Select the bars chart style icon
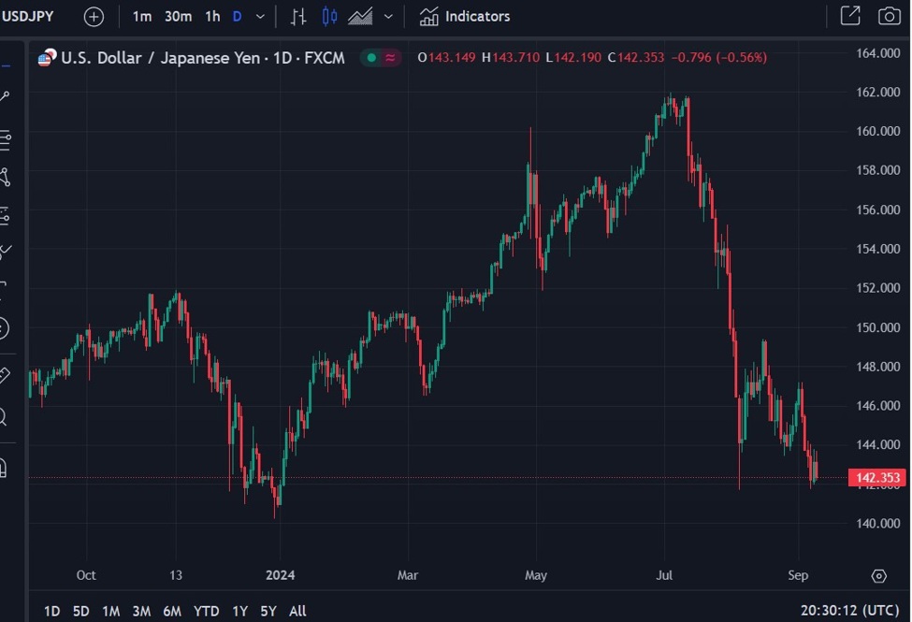912x622 pixels. (x=298, y=16)
